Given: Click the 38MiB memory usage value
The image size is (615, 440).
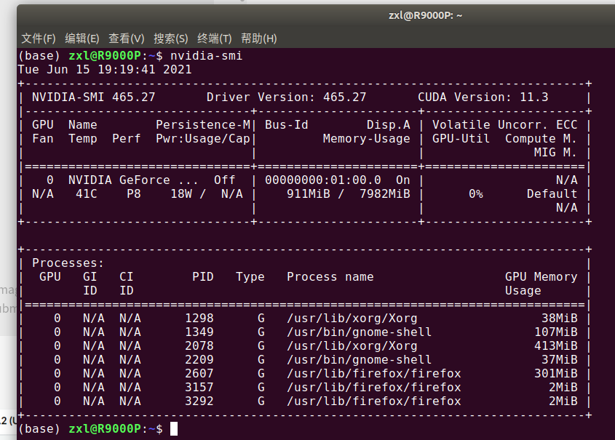Looking at the screenshot, I should tap(559, 318).
